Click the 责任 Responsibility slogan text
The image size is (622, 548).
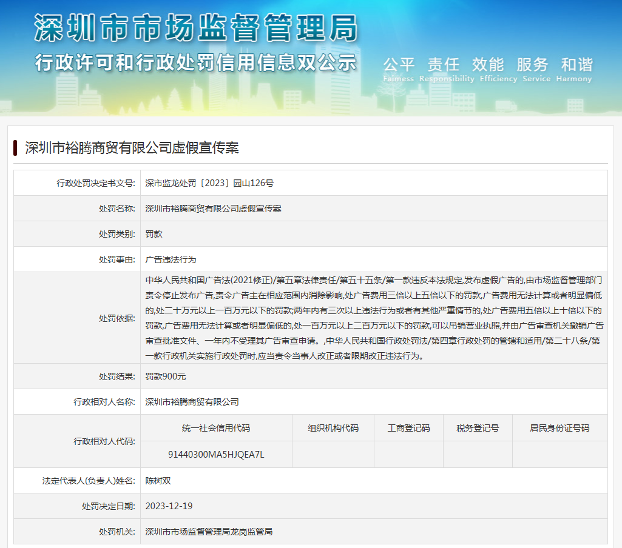[x=444, y=65]
